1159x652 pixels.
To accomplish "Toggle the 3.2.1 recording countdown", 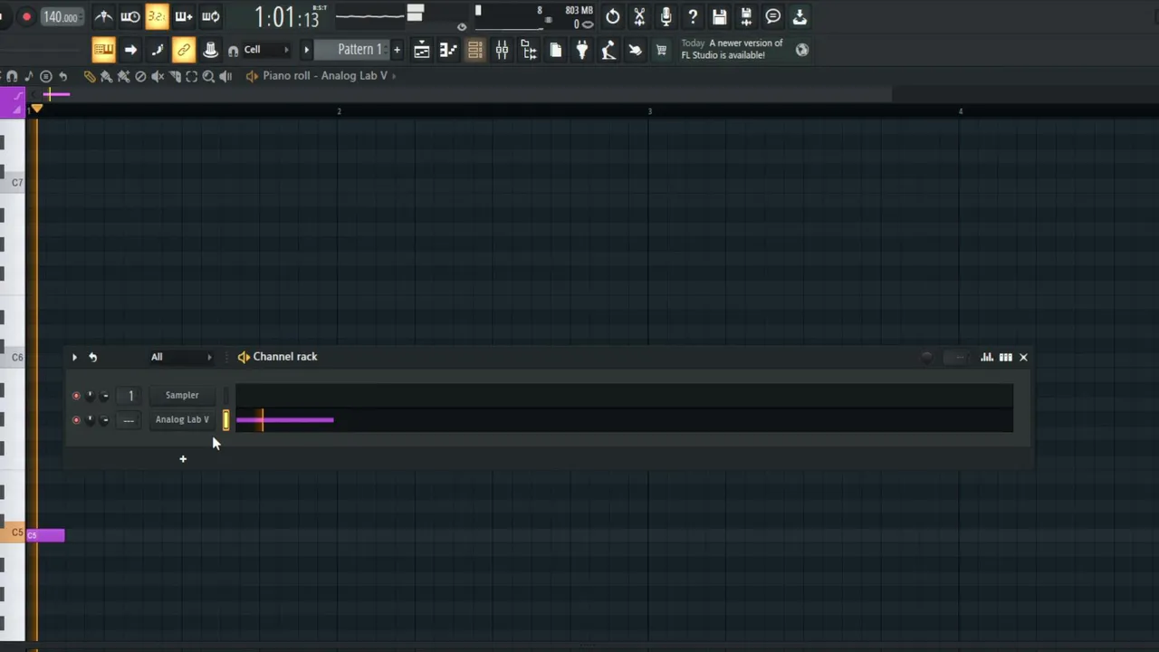I will [157, 16].
